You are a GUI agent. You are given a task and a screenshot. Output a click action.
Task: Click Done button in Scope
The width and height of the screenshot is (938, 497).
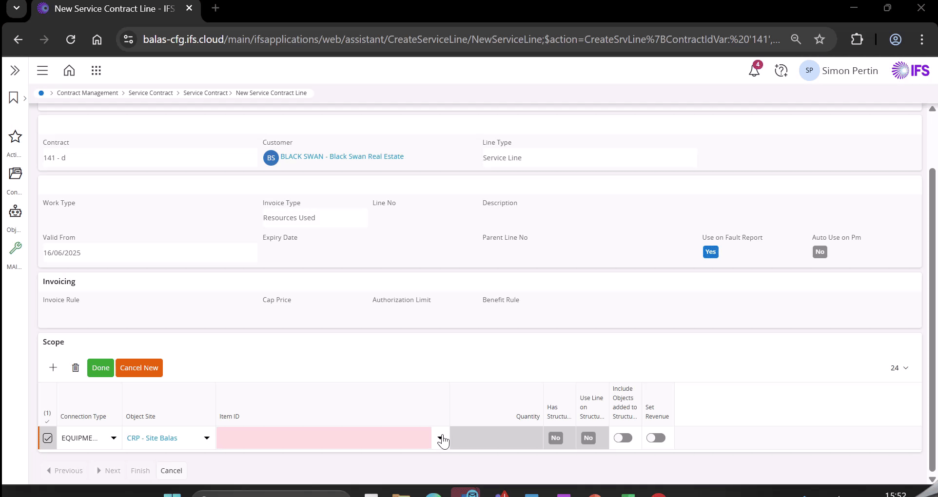point(100,368)
